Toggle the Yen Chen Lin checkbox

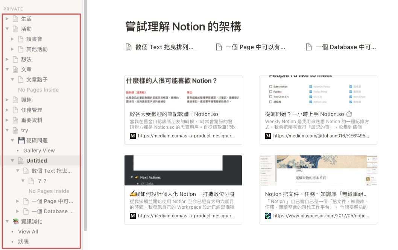point(270,96)
